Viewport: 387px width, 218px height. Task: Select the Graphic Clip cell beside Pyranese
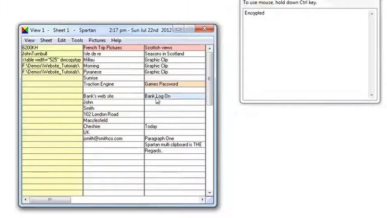pyautogui.click(x=175, y=72)
